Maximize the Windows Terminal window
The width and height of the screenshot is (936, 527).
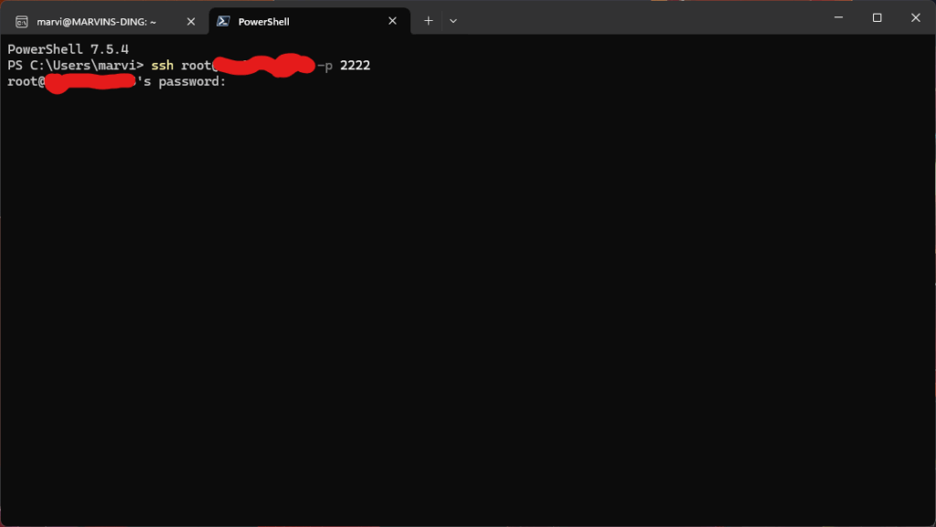point(876,16)
